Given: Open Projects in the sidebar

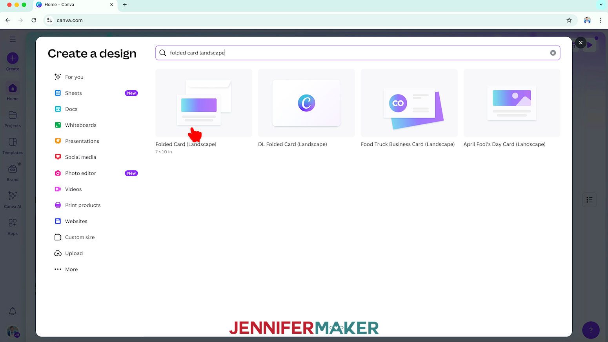Looking at the screenshot, I should (13, 119).
